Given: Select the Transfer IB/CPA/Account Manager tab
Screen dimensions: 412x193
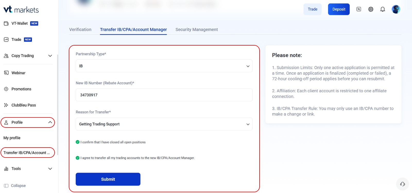Looking at the screenshot, I should pos(133,30).
